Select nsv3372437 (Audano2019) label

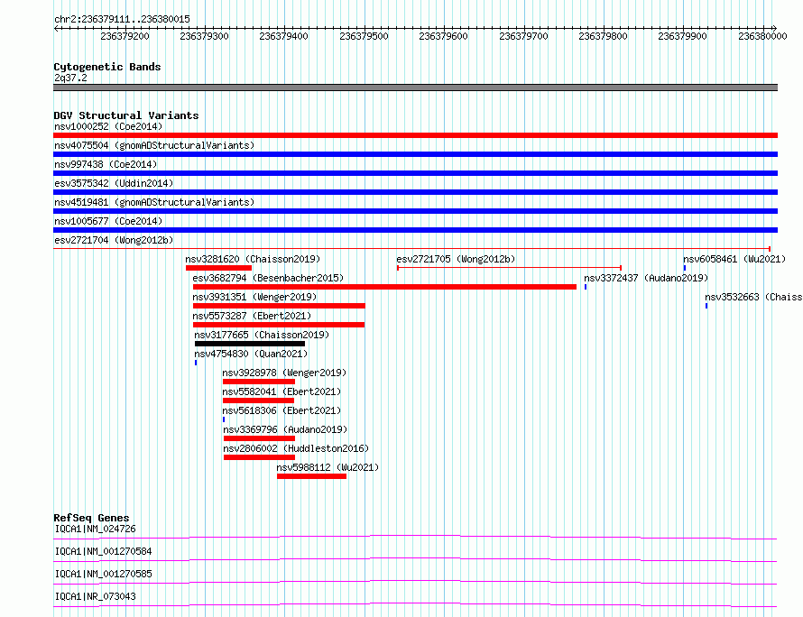(646, 278)
